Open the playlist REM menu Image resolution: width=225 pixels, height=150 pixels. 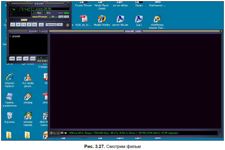tap(19, 58)
